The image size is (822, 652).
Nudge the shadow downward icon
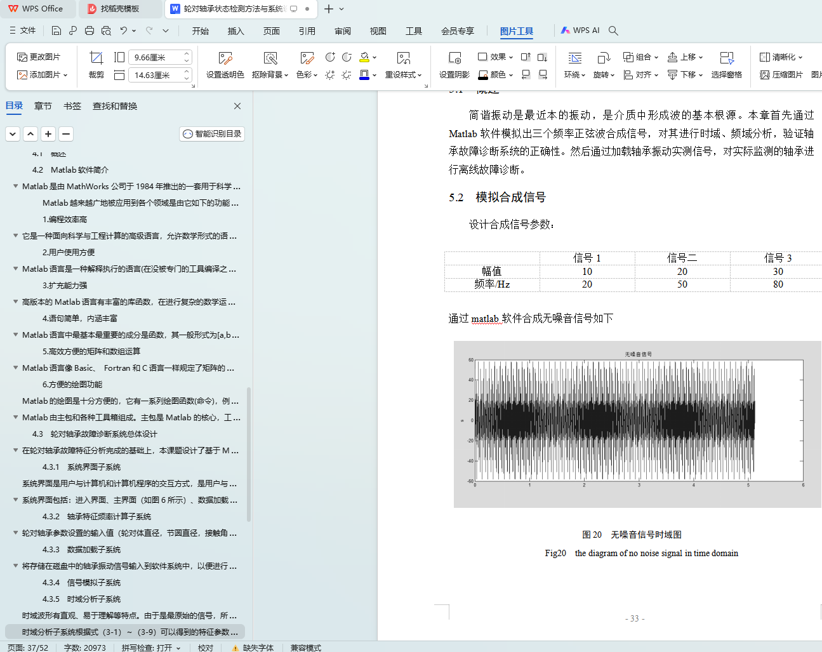pyautogui.click(x=542, y=57)
